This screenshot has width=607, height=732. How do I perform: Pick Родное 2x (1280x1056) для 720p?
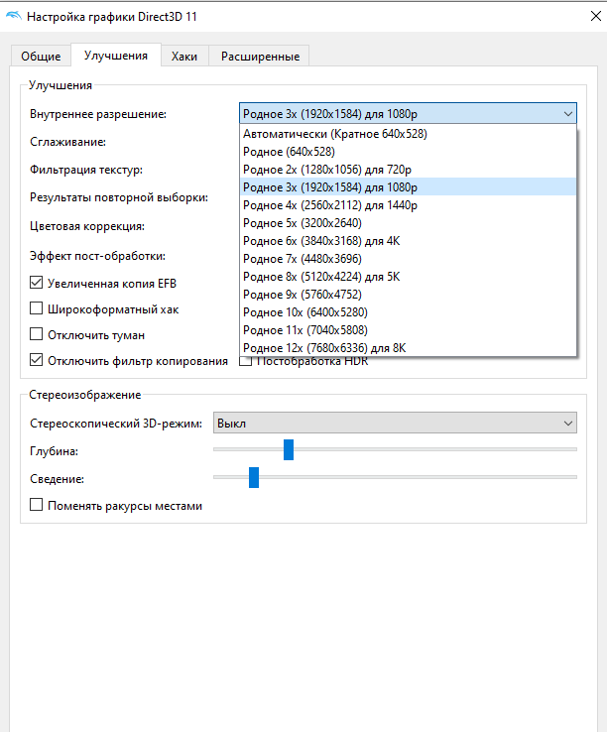[408, 169]
